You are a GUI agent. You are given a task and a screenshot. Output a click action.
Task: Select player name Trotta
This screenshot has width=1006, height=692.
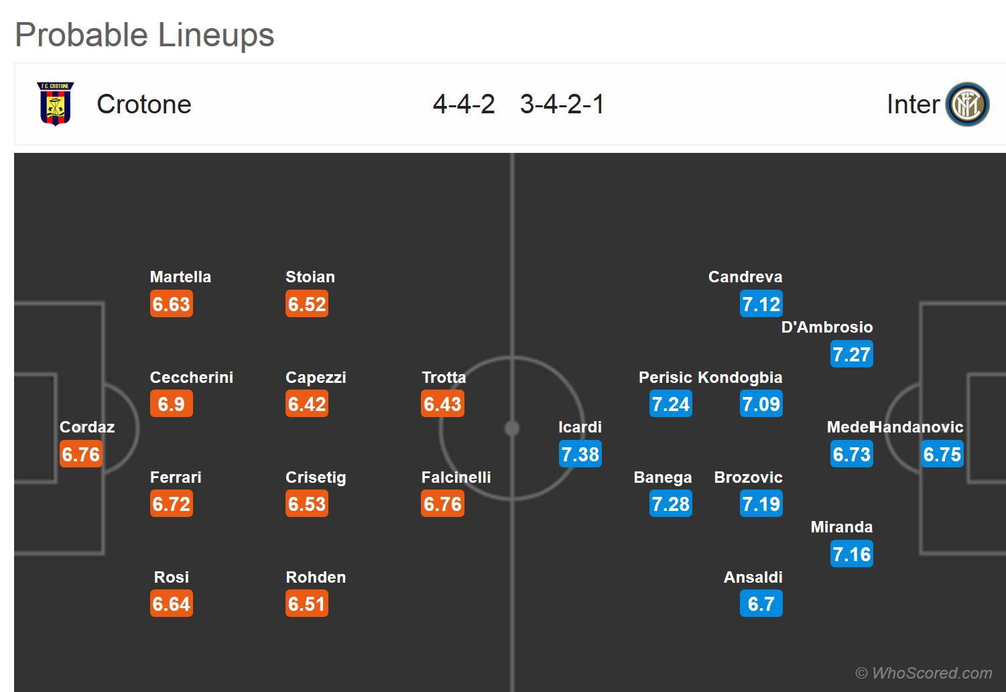point(444,378)
